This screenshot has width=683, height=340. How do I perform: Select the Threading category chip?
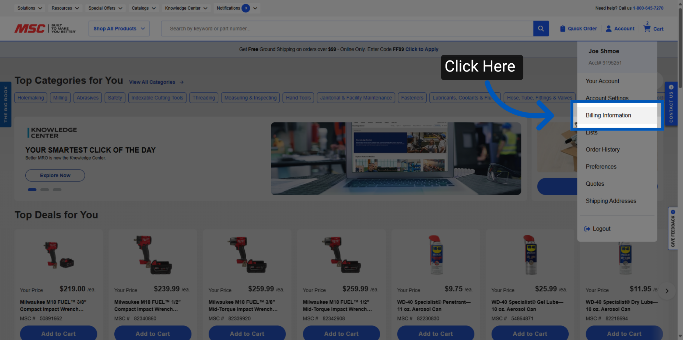(204, 98)
